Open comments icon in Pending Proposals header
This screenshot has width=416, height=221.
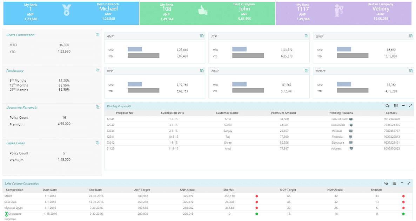point(388,106)
